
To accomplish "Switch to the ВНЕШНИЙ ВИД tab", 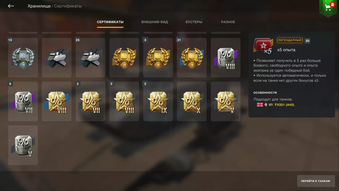I will click(155, 22).
